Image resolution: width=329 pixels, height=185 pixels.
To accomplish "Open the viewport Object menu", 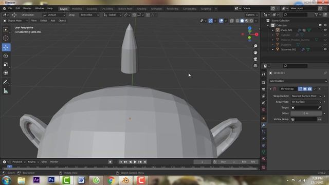I will 62,21.
